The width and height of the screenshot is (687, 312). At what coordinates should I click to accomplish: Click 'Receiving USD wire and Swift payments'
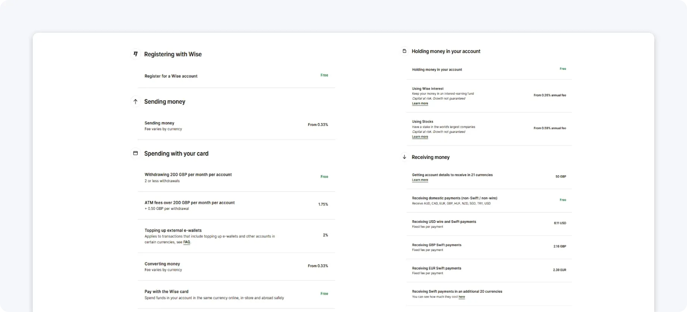[444, 222]
